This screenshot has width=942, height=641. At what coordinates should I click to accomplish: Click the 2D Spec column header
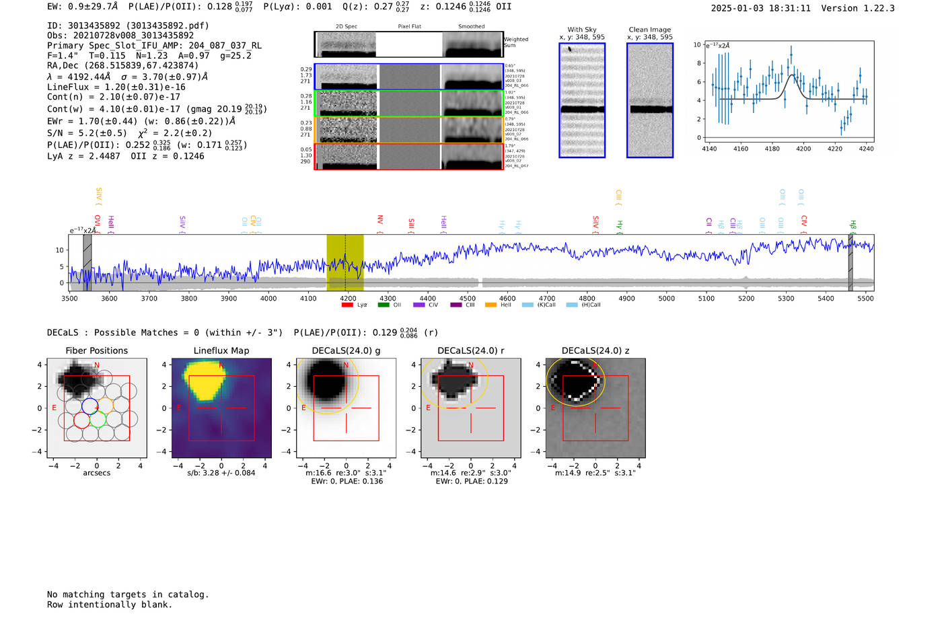click(347, 27)
